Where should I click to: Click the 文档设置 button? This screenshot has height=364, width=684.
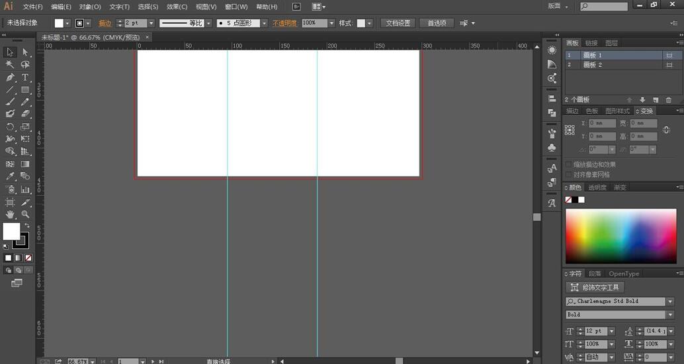398,23
